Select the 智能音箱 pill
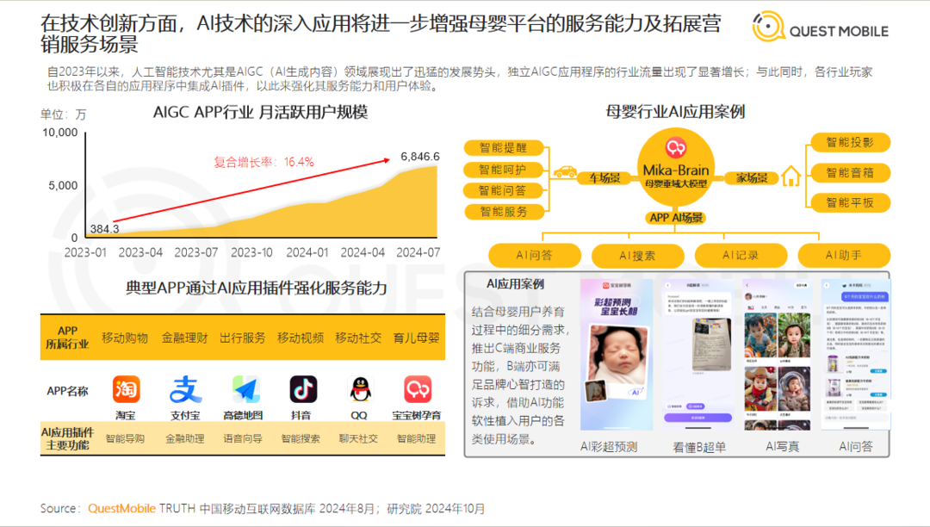930x527 pixels. [850, 172]
